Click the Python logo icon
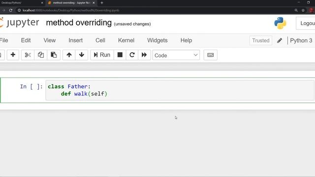 [x=280, y=23]
